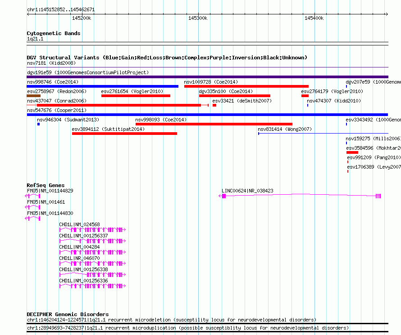Click esv2761654 (Vogler2010) red bar

(136, 96)
